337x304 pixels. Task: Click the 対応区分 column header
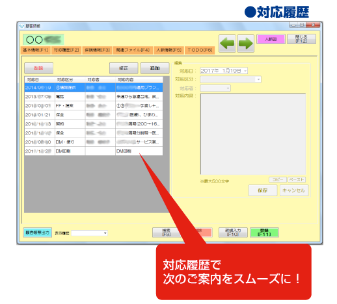point(70,80)
